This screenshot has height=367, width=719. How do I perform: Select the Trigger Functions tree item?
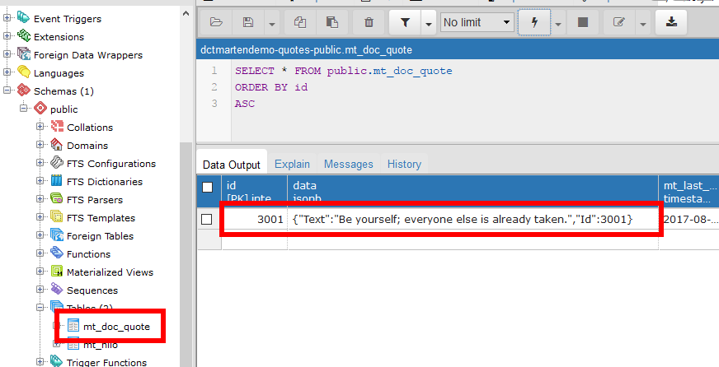pos(106,362)
